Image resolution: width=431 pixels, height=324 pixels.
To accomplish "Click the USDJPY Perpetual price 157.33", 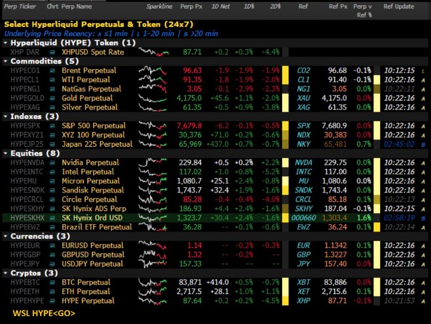I will pos(190,264).
